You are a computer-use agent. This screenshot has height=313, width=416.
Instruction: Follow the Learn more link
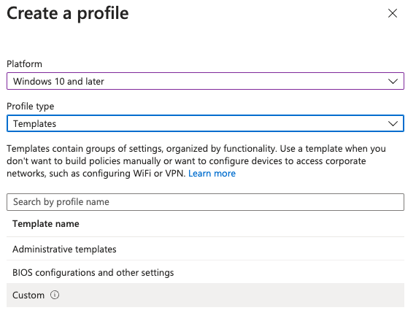pos(212,174)
